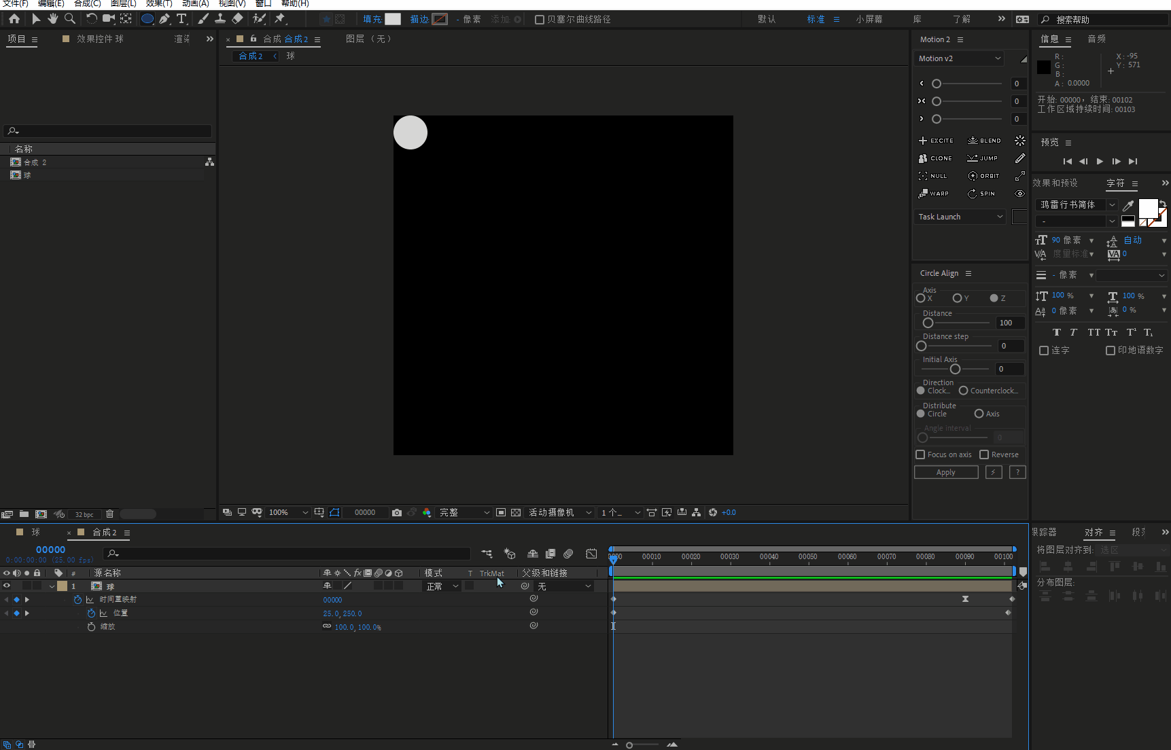Open the layer blend mode 正常 dropdown
1171x750 pixels.
[x=442, y=586]
